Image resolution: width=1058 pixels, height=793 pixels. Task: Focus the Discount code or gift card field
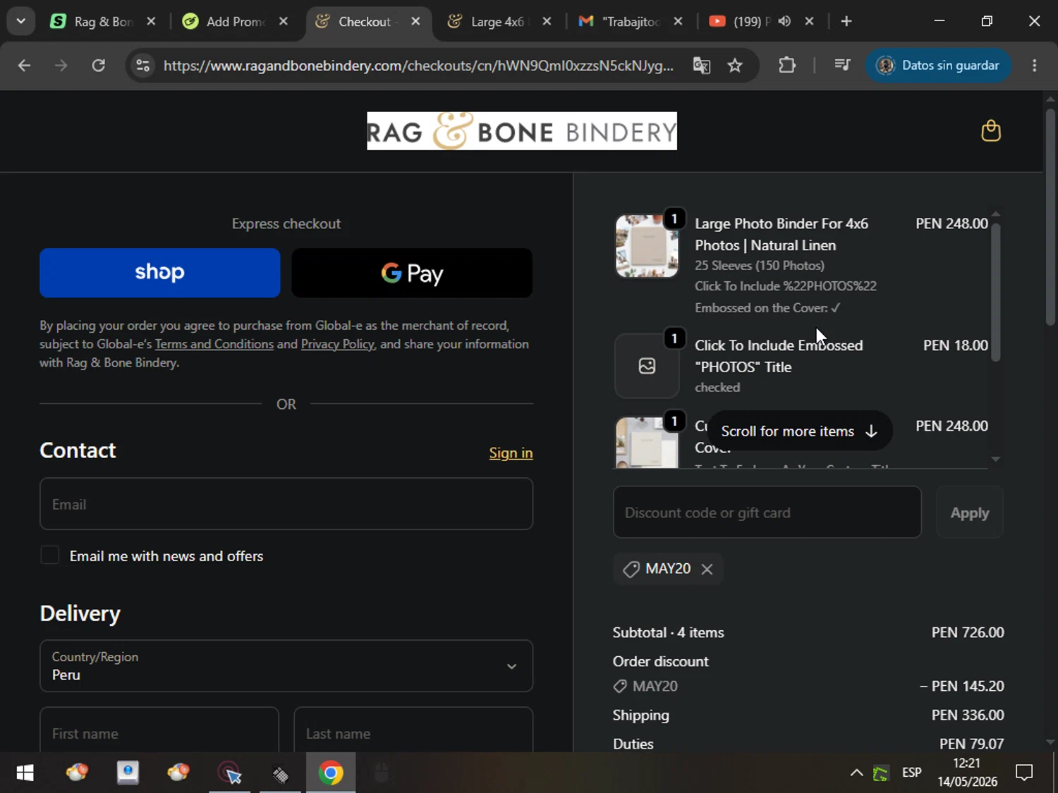767,512
